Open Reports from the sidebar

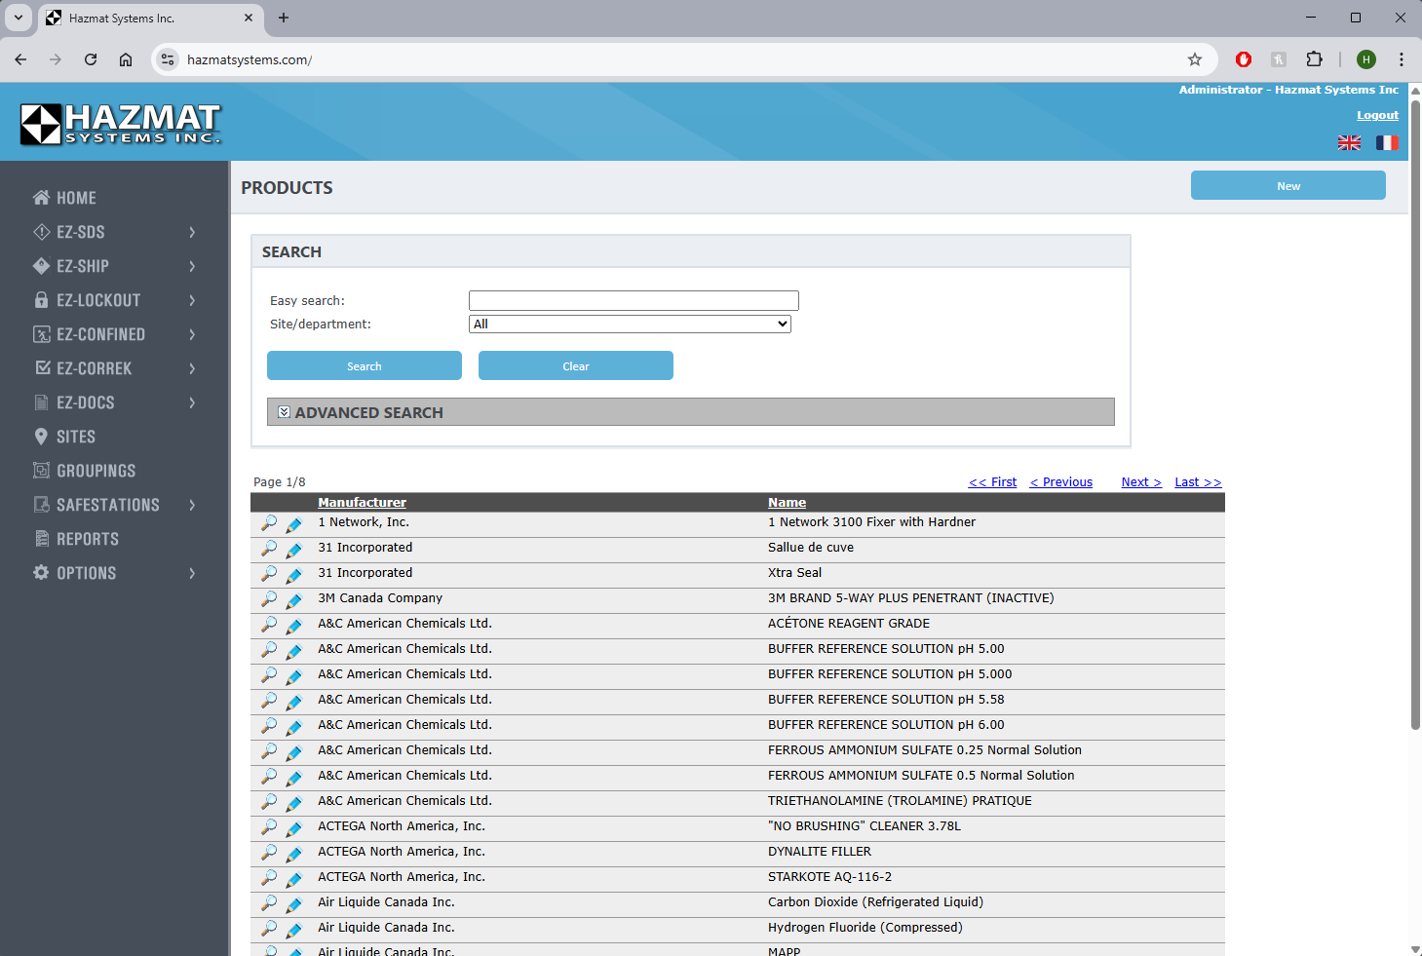[87, 539]
